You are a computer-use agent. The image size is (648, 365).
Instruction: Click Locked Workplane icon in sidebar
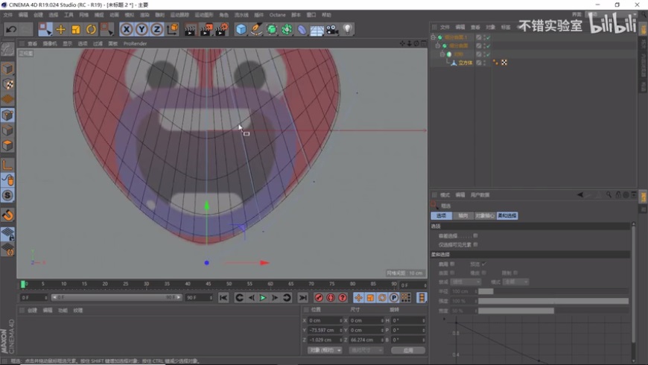coord(7,235)
